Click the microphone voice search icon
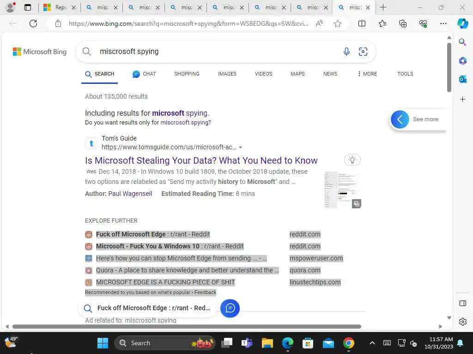This screenshot has width=473, height=354. (346, 52)
